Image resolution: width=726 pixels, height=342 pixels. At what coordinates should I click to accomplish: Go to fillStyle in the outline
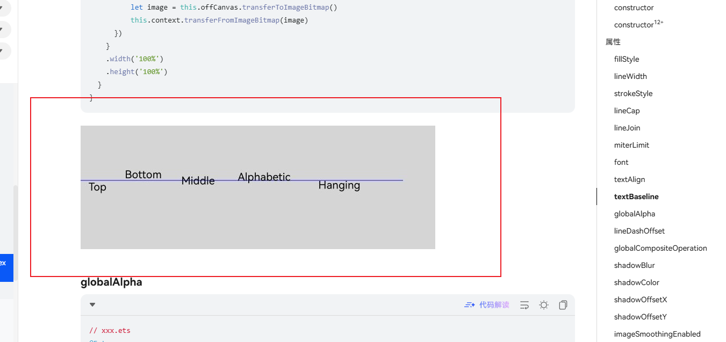(627, 59)
